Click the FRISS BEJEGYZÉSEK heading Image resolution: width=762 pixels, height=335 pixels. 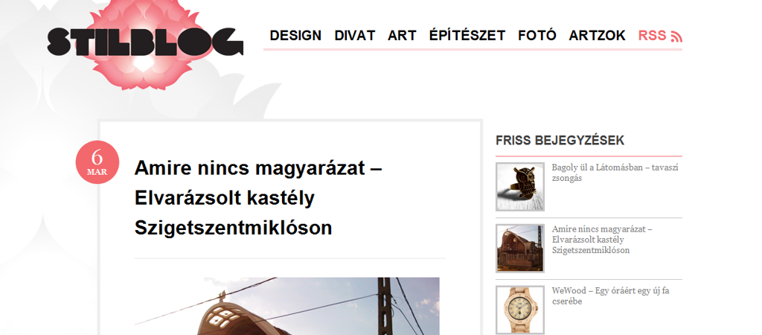tap(560, 141)
